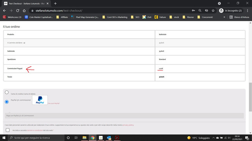The image size is (252, 141).
Task: Open the Concorrenti bookmarks folder
Action: click(x=205, y=17)
